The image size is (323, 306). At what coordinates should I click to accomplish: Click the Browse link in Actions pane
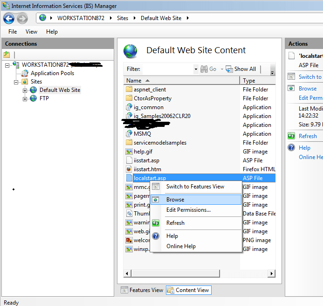click(308, 89)
